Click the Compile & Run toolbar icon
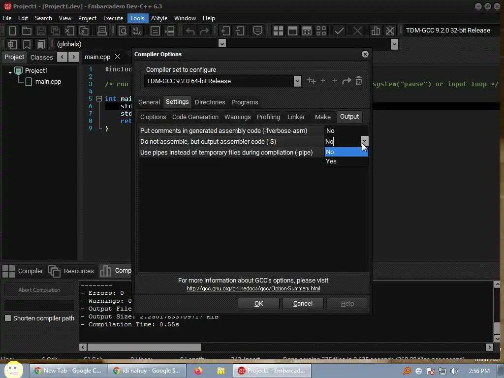The image size is (504, 378). [307, 31]
